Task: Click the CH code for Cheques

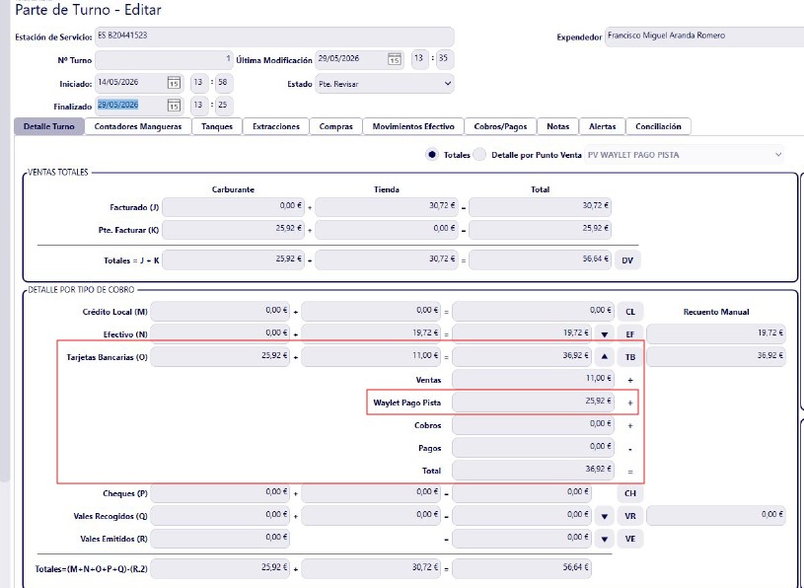Action: [630, 493]
